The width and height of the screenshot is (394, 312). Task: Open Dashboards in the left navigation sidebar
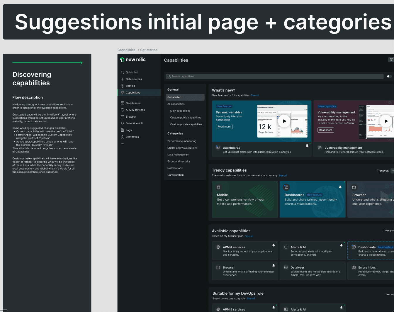click(x=133, y=103)
